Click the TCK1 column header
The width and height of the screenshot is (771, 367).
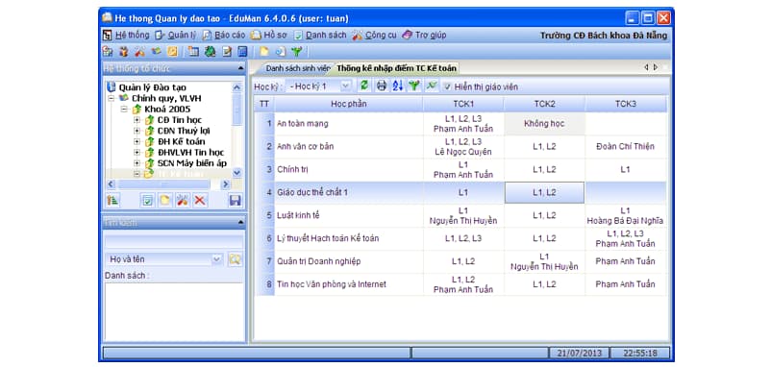point(463,104)
